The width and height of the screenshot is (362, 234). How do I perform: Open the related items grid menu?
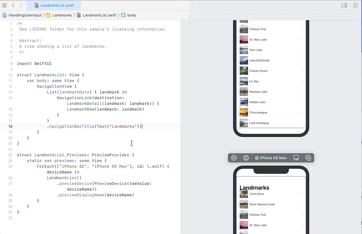tap(4, 5)
